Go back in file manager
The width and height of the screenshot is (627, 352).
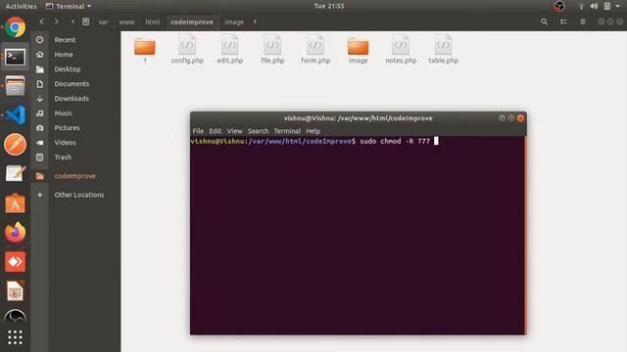coord(41,22)
